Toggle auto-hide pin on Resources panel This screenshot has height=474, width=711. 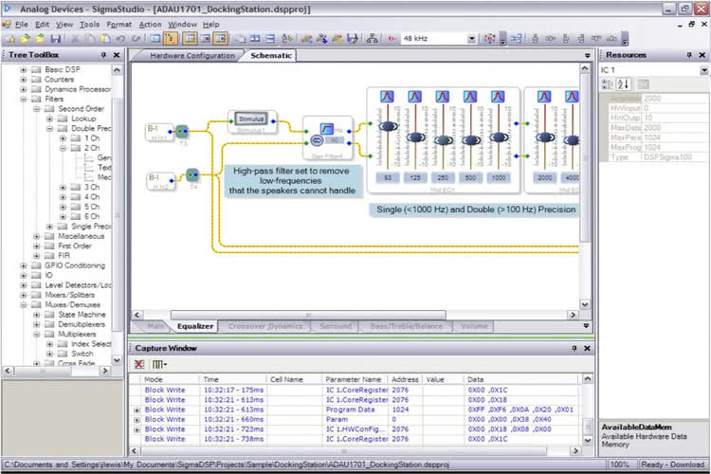point(689,56)
